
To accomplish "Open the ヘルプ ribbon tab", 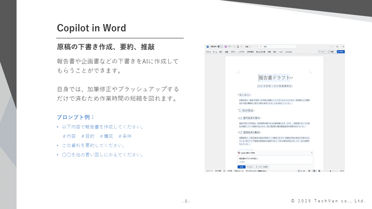I will [x=281, y=52].
